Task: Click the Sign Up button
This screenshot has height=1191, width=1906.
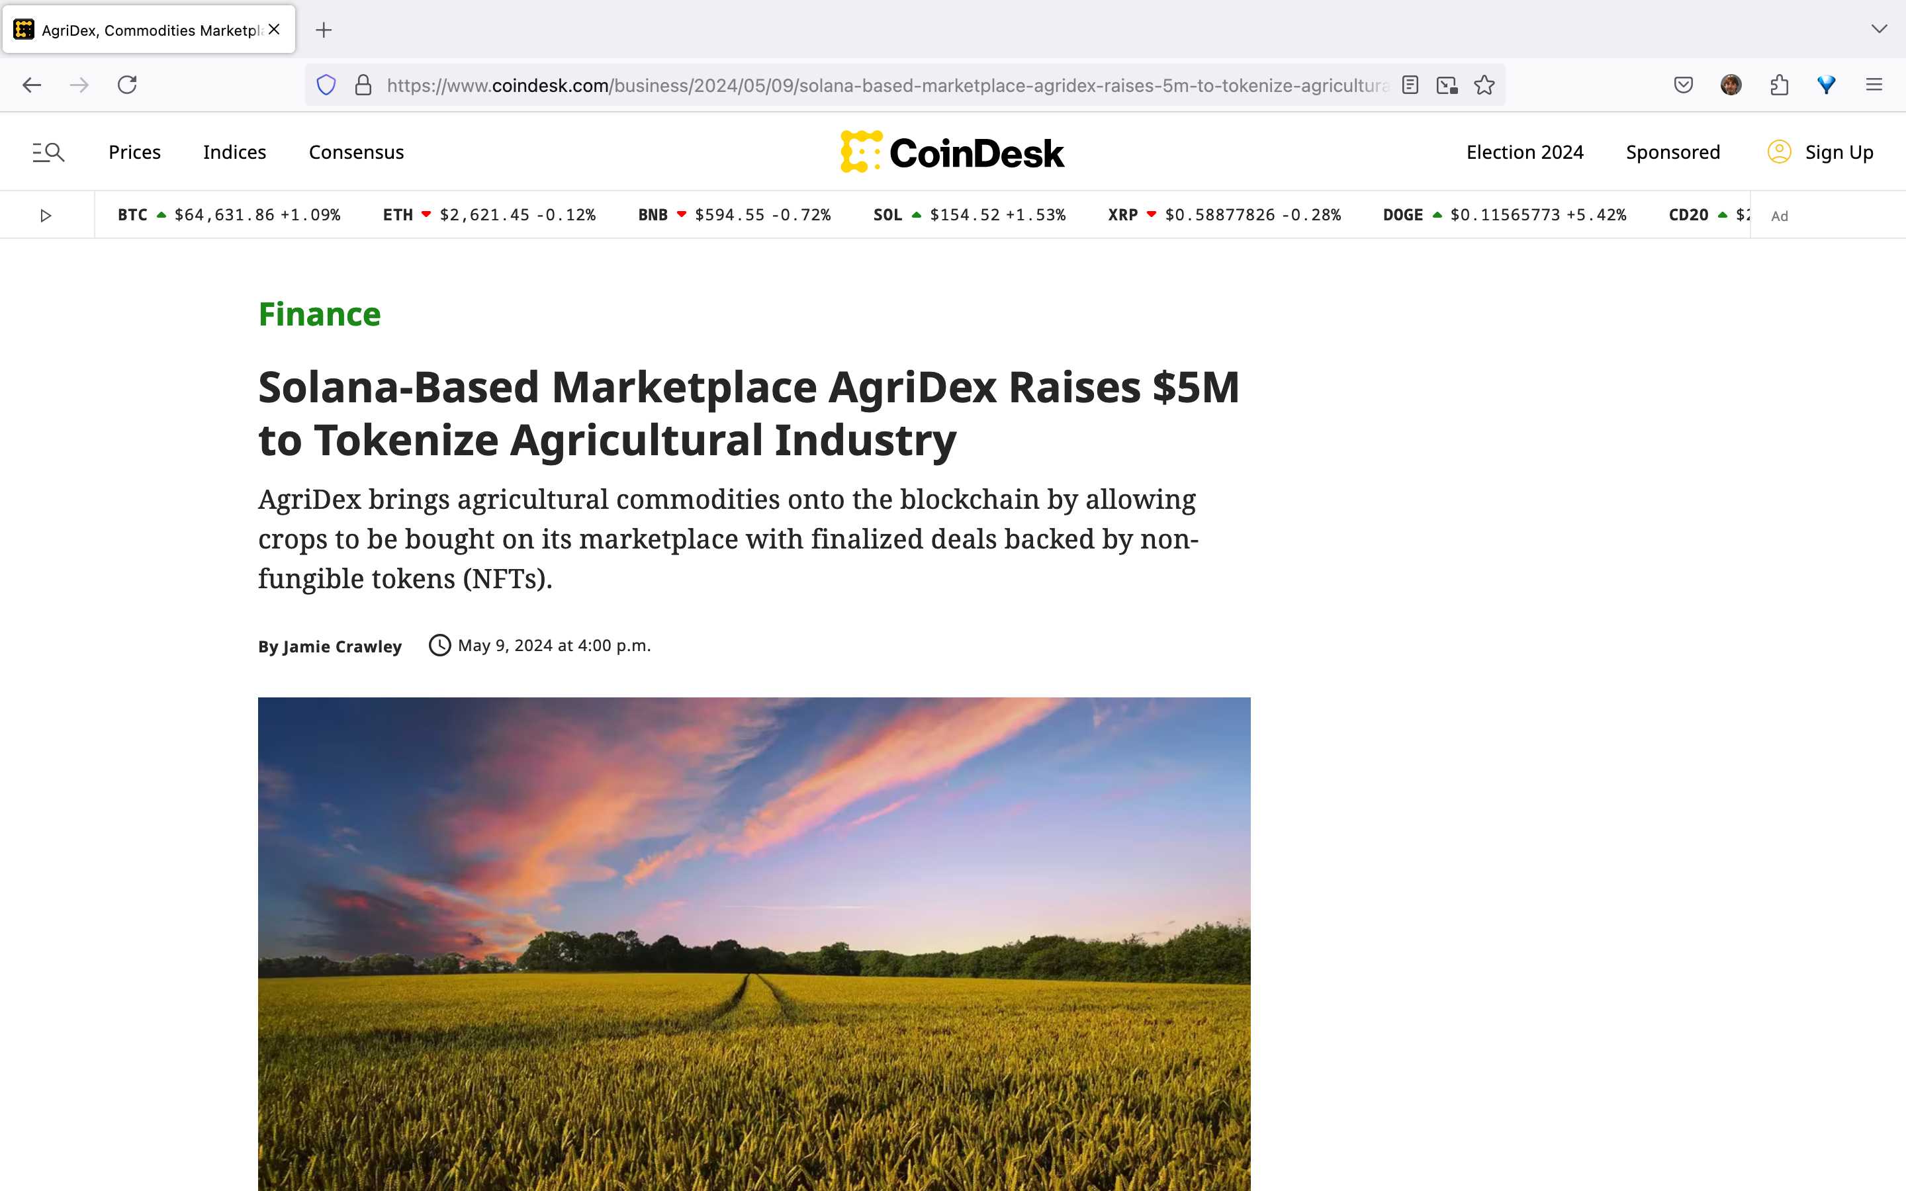Action: coord(1838,152)
